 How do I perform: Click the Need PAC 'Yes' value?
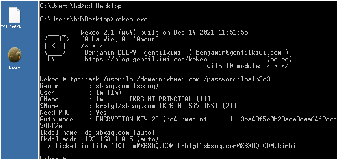(x=101, y=113)
